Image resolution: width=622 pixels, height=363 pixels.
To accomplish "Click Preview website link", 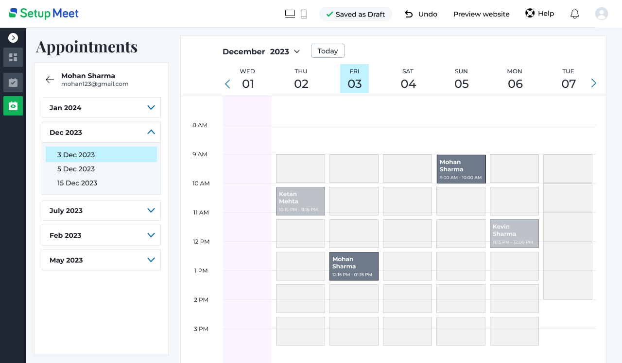I will [481, 14].
